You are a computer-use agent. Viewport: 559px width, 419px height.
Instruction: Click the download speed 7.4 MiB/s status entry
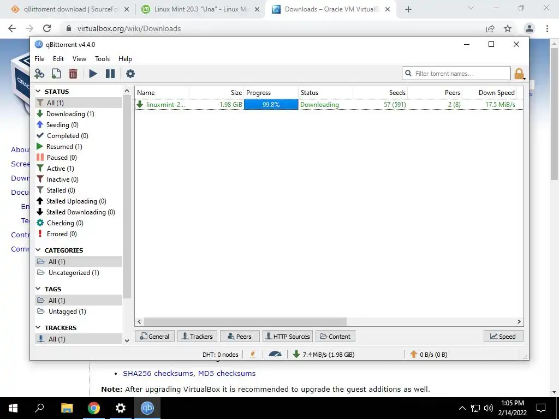click(x=324, y=355)
